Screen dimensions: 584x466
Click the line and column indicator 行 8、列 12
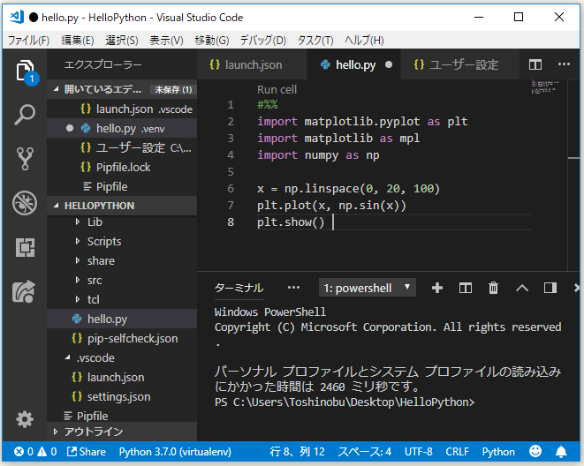click(297, 452)
